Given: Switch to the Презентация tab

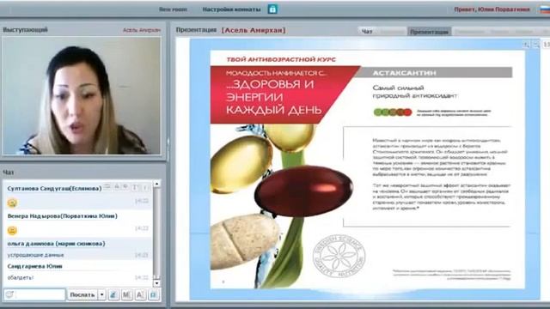Looking at the screenshot, I should [429, 32].
